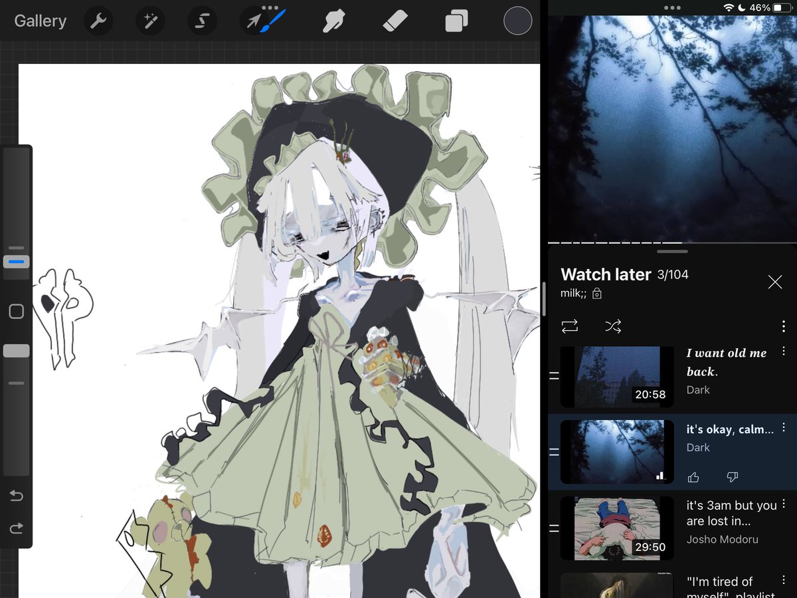Redo the last stroke

pos(16,528)
